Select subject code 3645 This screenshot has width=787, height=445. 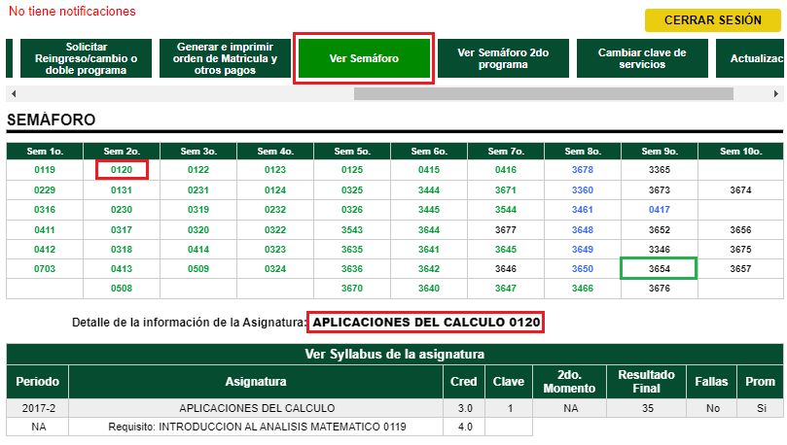(506, 250)
